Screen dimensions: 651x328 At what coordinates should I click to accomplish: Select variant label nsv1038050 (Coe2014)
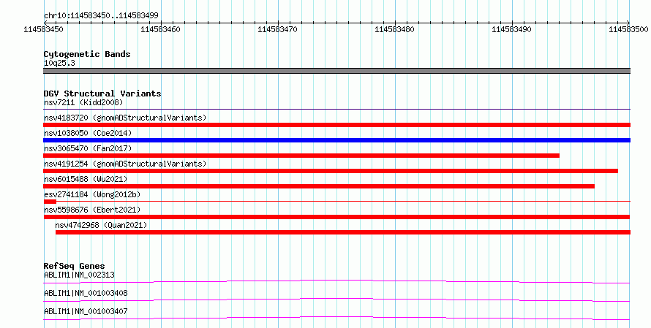pyautogui.click(x=88, y=133)
